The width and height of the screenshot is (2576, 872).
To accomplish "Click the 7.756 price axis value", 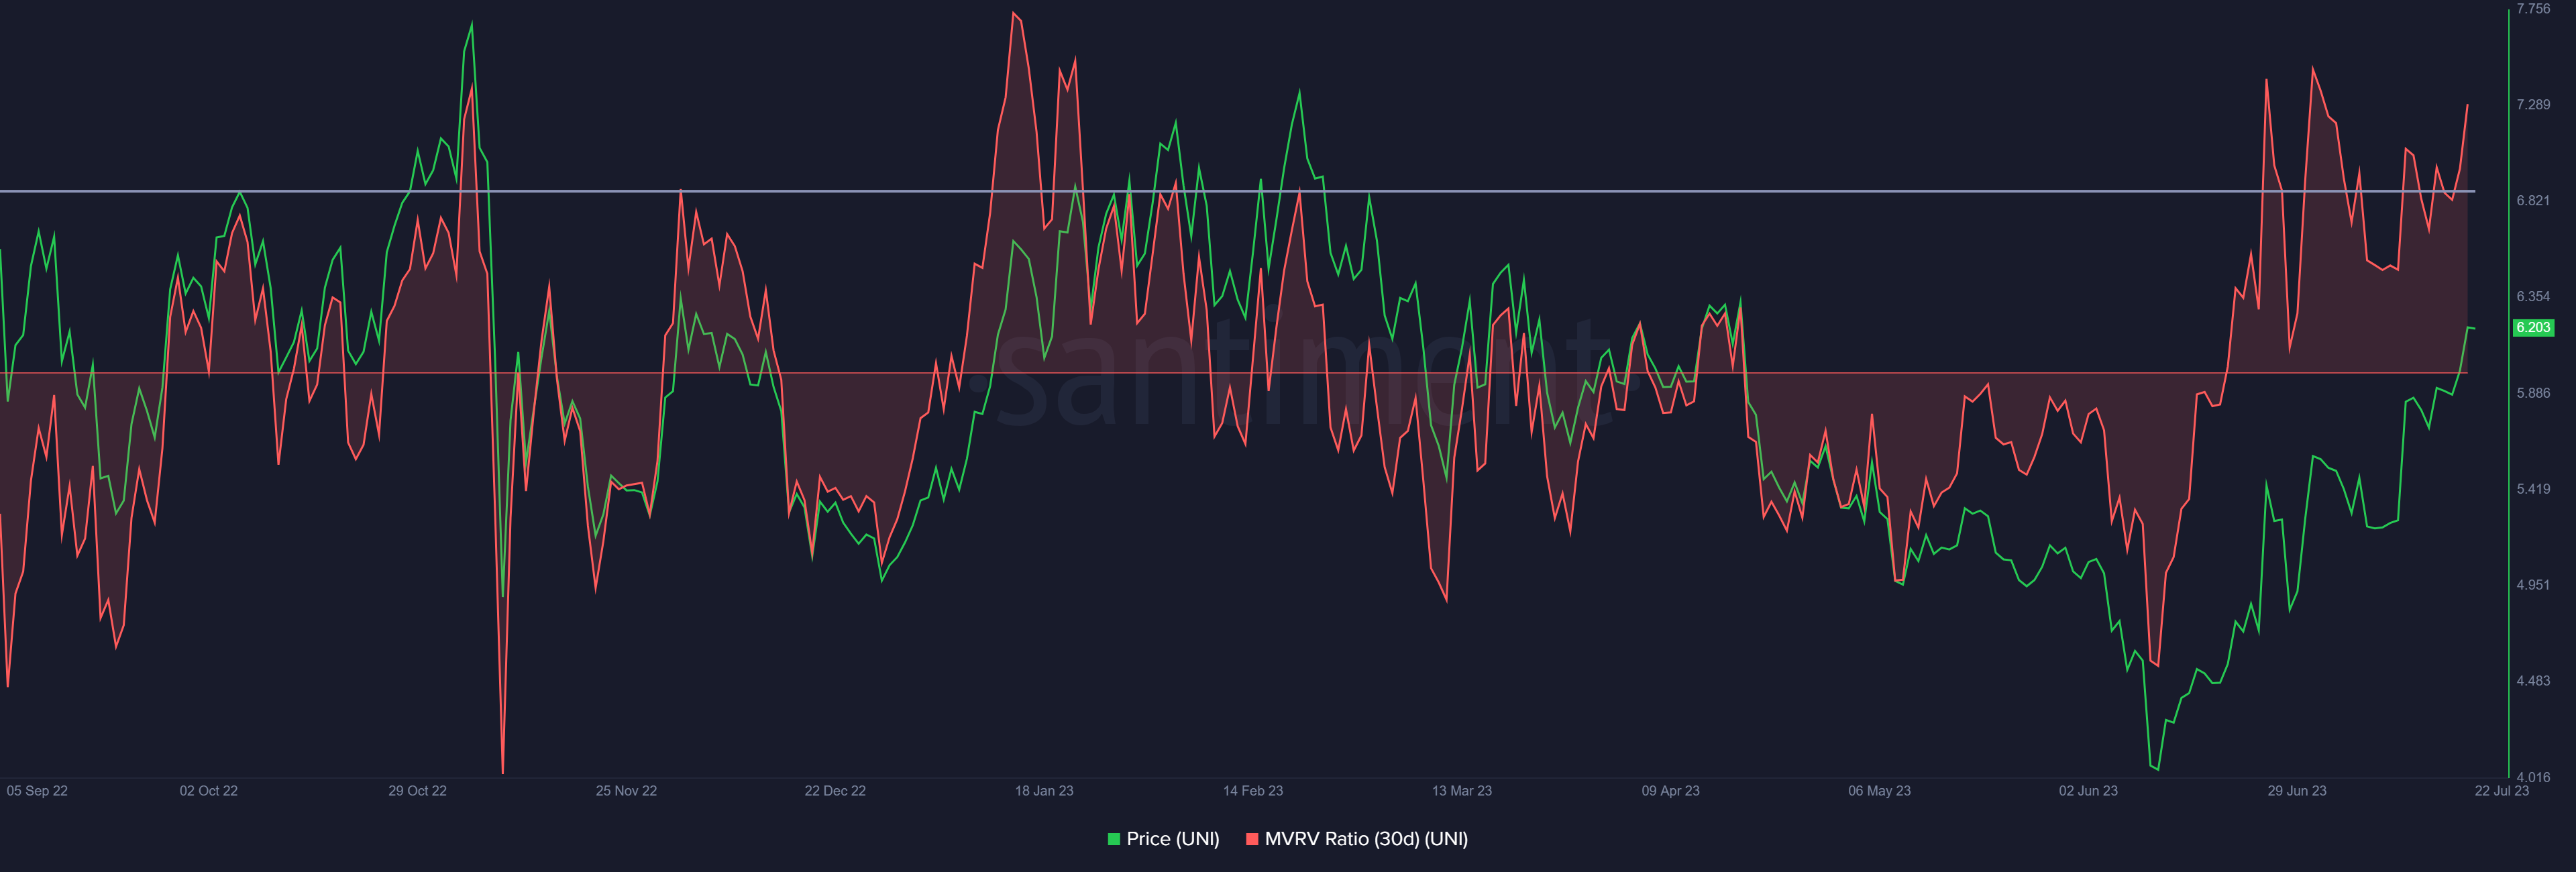I will click(2533, 9).
